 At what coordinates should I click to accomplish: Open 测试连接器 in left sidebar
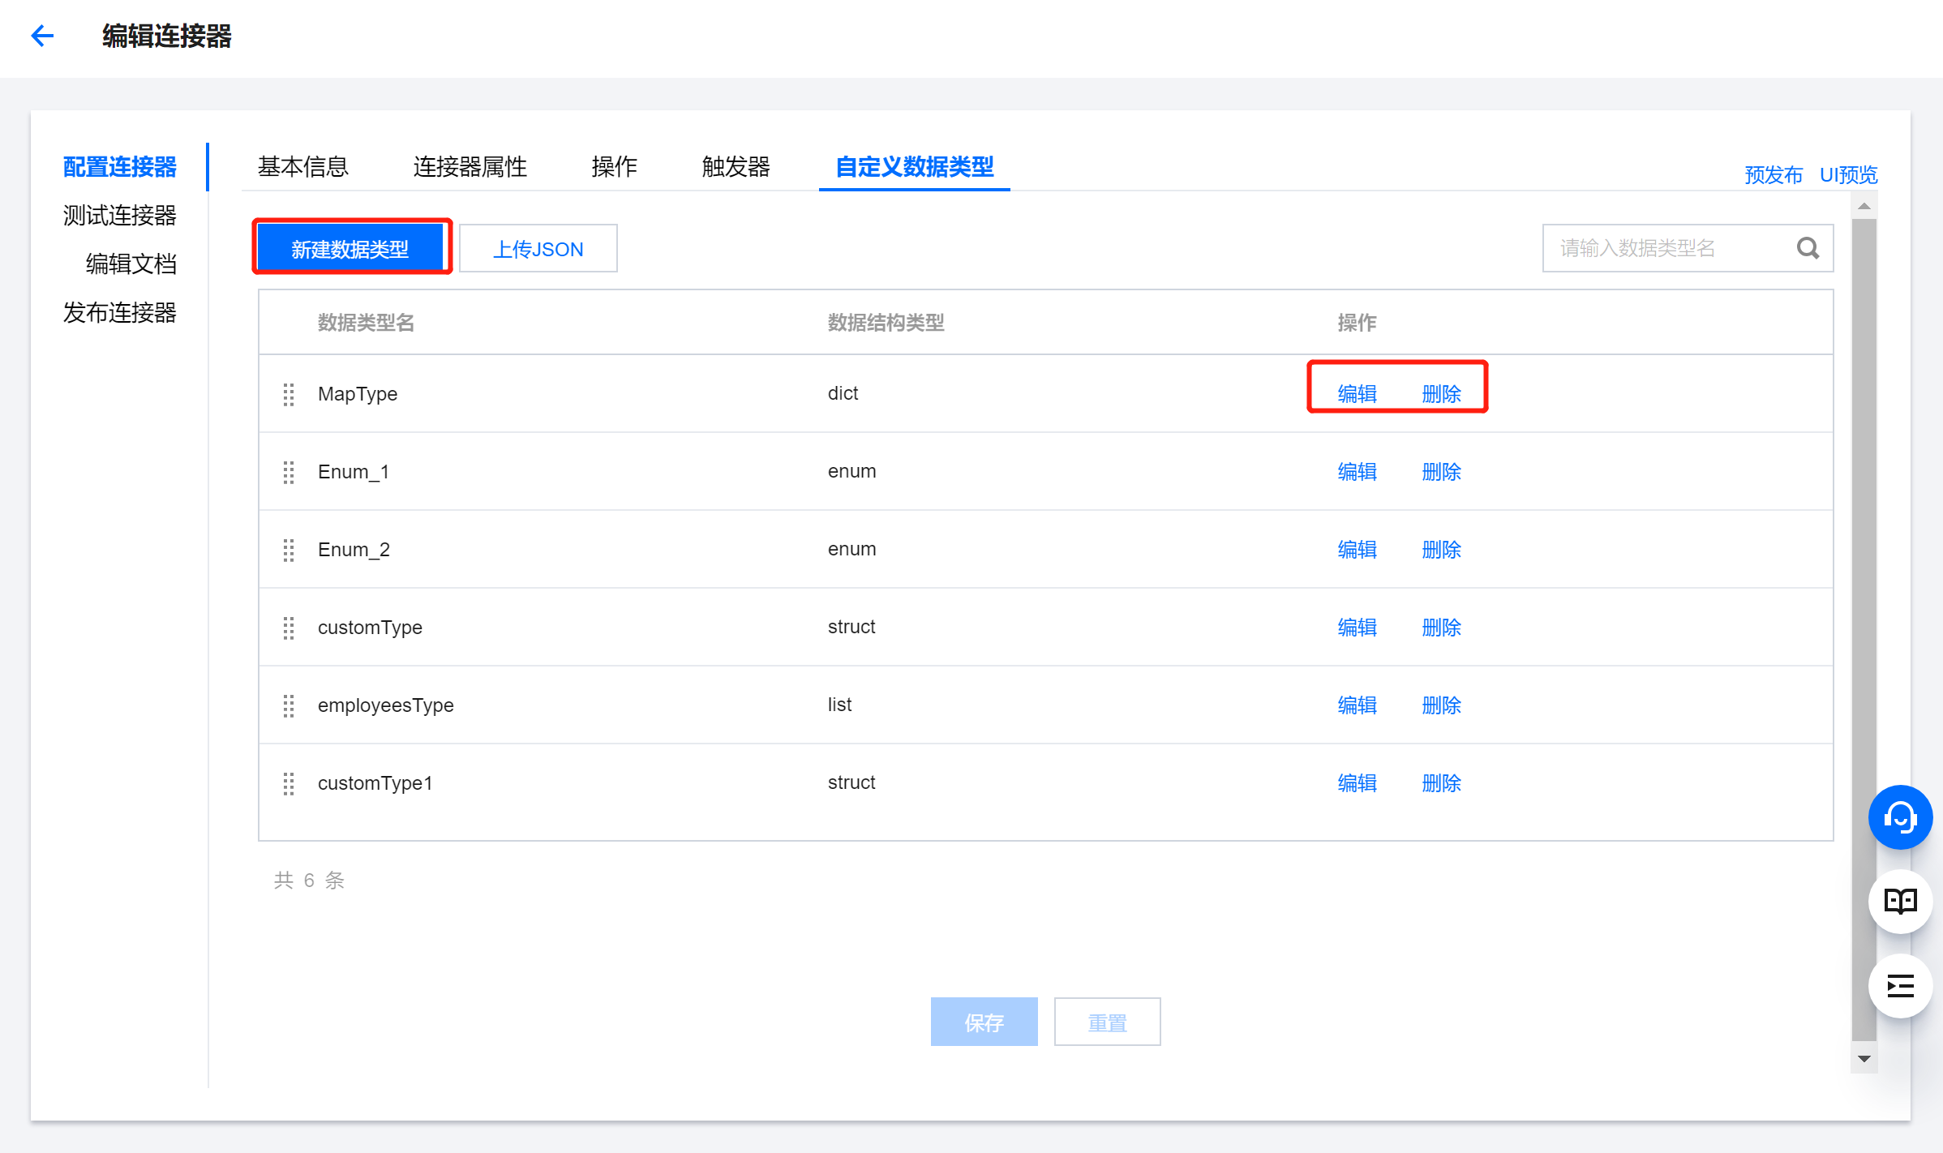tap(120, 216)
